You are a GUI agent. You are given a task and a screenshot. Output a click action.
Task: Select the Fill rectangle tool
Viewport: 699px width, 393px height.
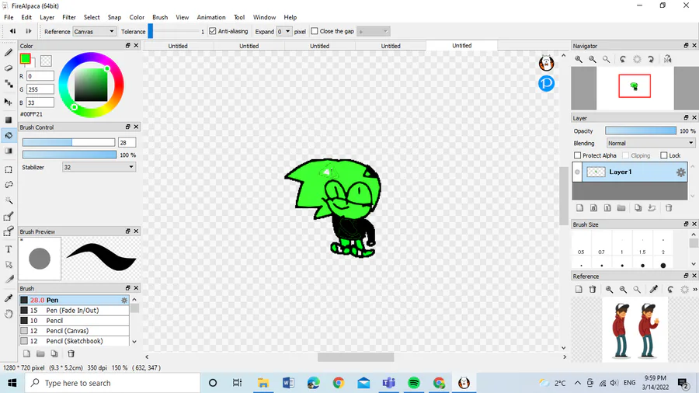(9, 120)
